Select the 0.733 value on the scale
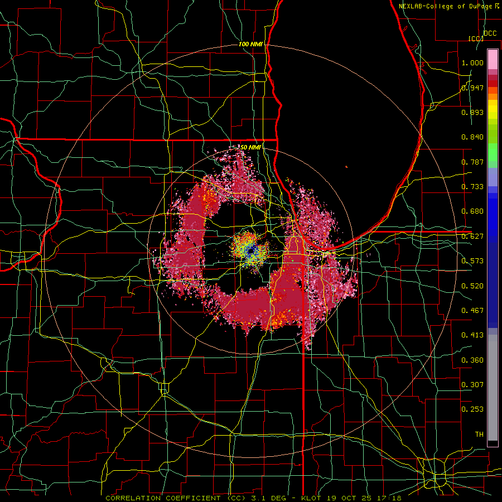Viewport: 502px width, 502px height. (x=472, y=187)
